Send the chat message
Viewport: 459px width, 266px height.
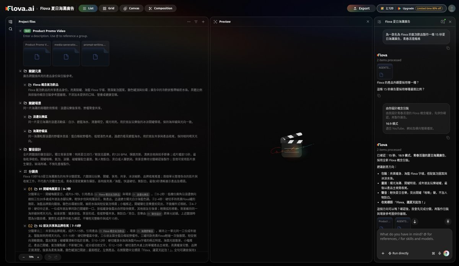click(446, 253)
